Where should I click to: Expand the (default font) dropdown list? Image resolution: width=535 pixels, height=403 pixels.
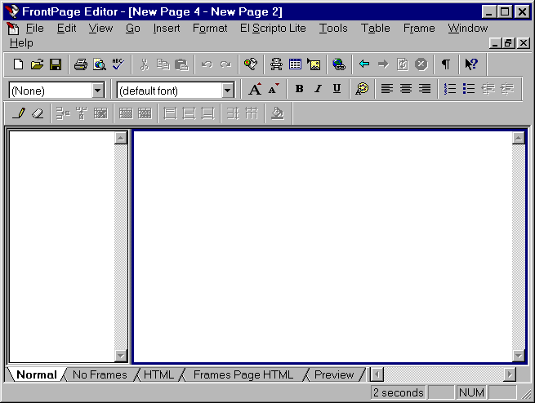(x=228, y=91)
